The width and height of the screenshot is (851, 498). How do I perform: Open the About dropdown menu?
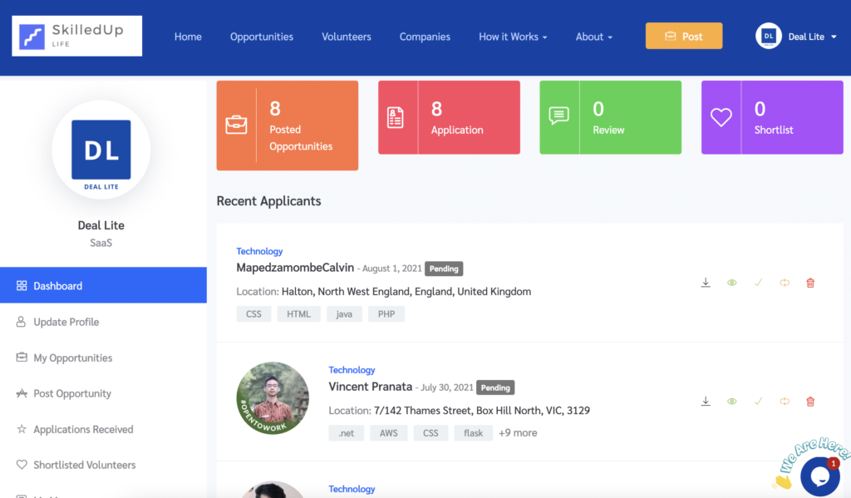[x=593, y=37]
